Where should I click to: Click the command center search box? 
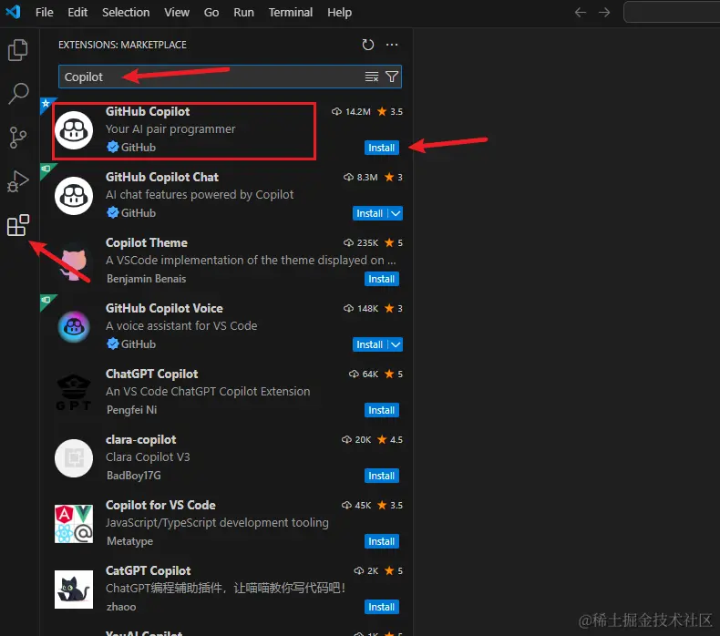(x=672, y=12)
